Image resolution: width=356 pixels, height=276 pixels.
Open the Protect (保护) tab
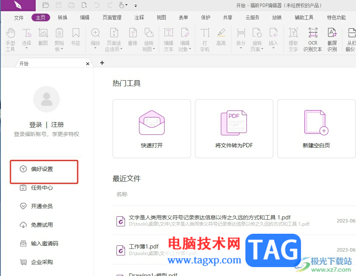point(206,18)
